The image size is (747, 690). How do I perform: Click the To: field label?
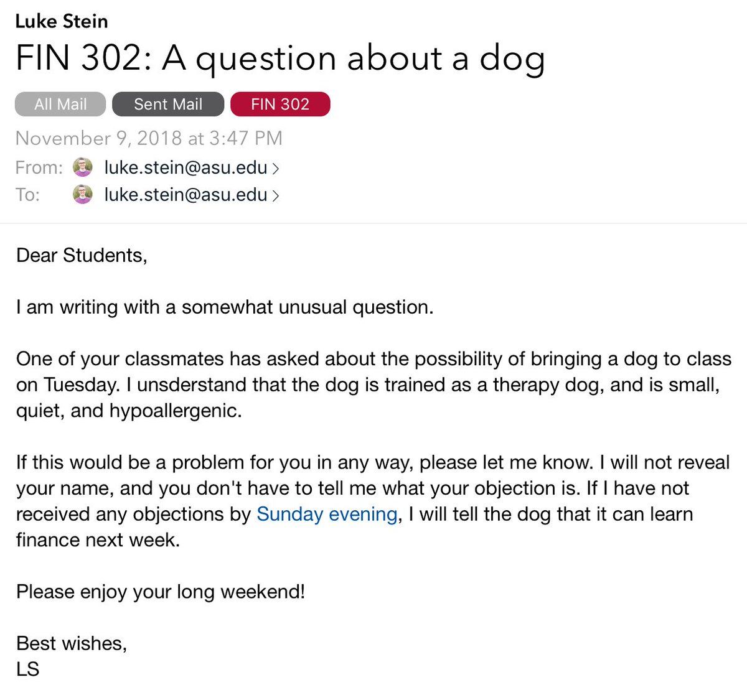pyautogui.click(x=28, y=195)
